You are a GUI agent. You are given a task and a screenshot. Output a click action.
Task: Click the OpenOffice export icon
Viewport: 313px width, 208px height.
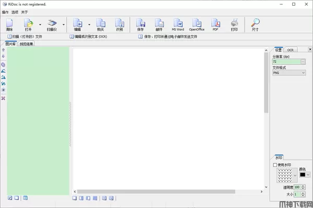197,24
